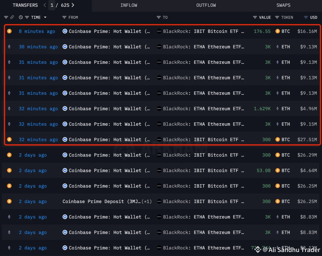Click the chain-link icon in the table header
This screenshot has height=256, width=322.
(x=12, y=17)
